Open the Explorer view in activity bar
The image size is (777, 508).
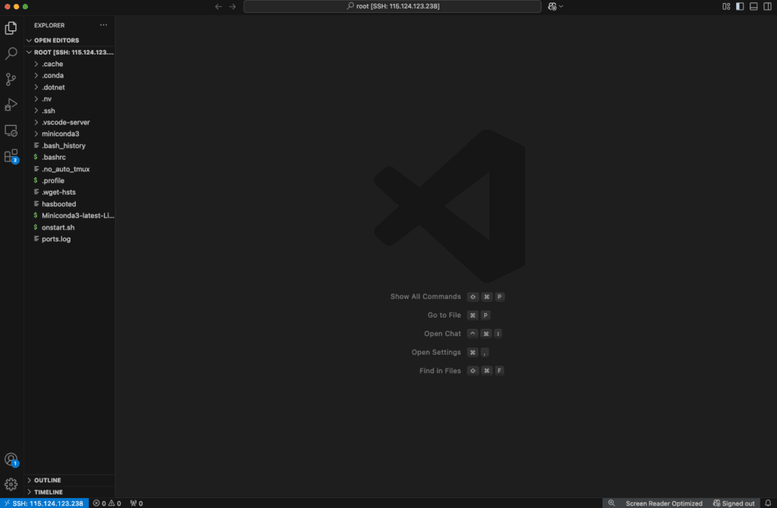[11, 28]
